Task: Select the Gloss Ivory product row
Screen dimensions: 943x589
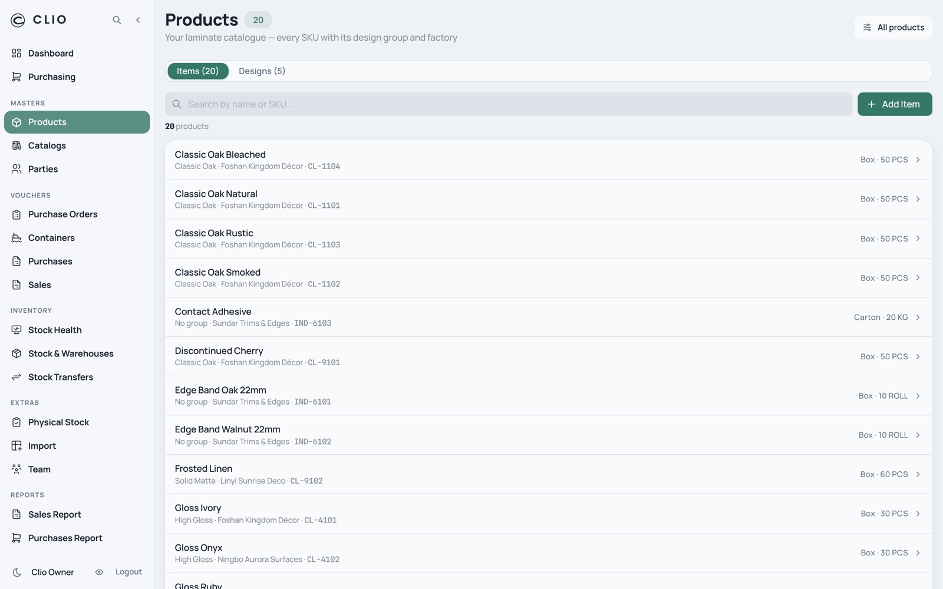Action: click(549, 514)
